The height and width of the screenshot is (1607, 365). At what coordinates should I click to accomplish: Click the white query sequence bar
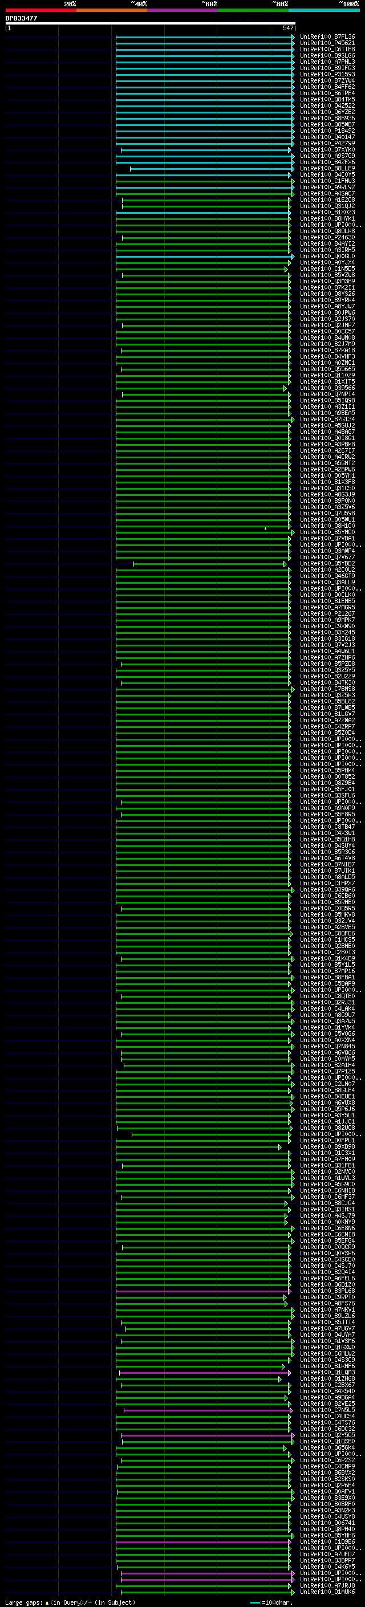tap(151, 23)
